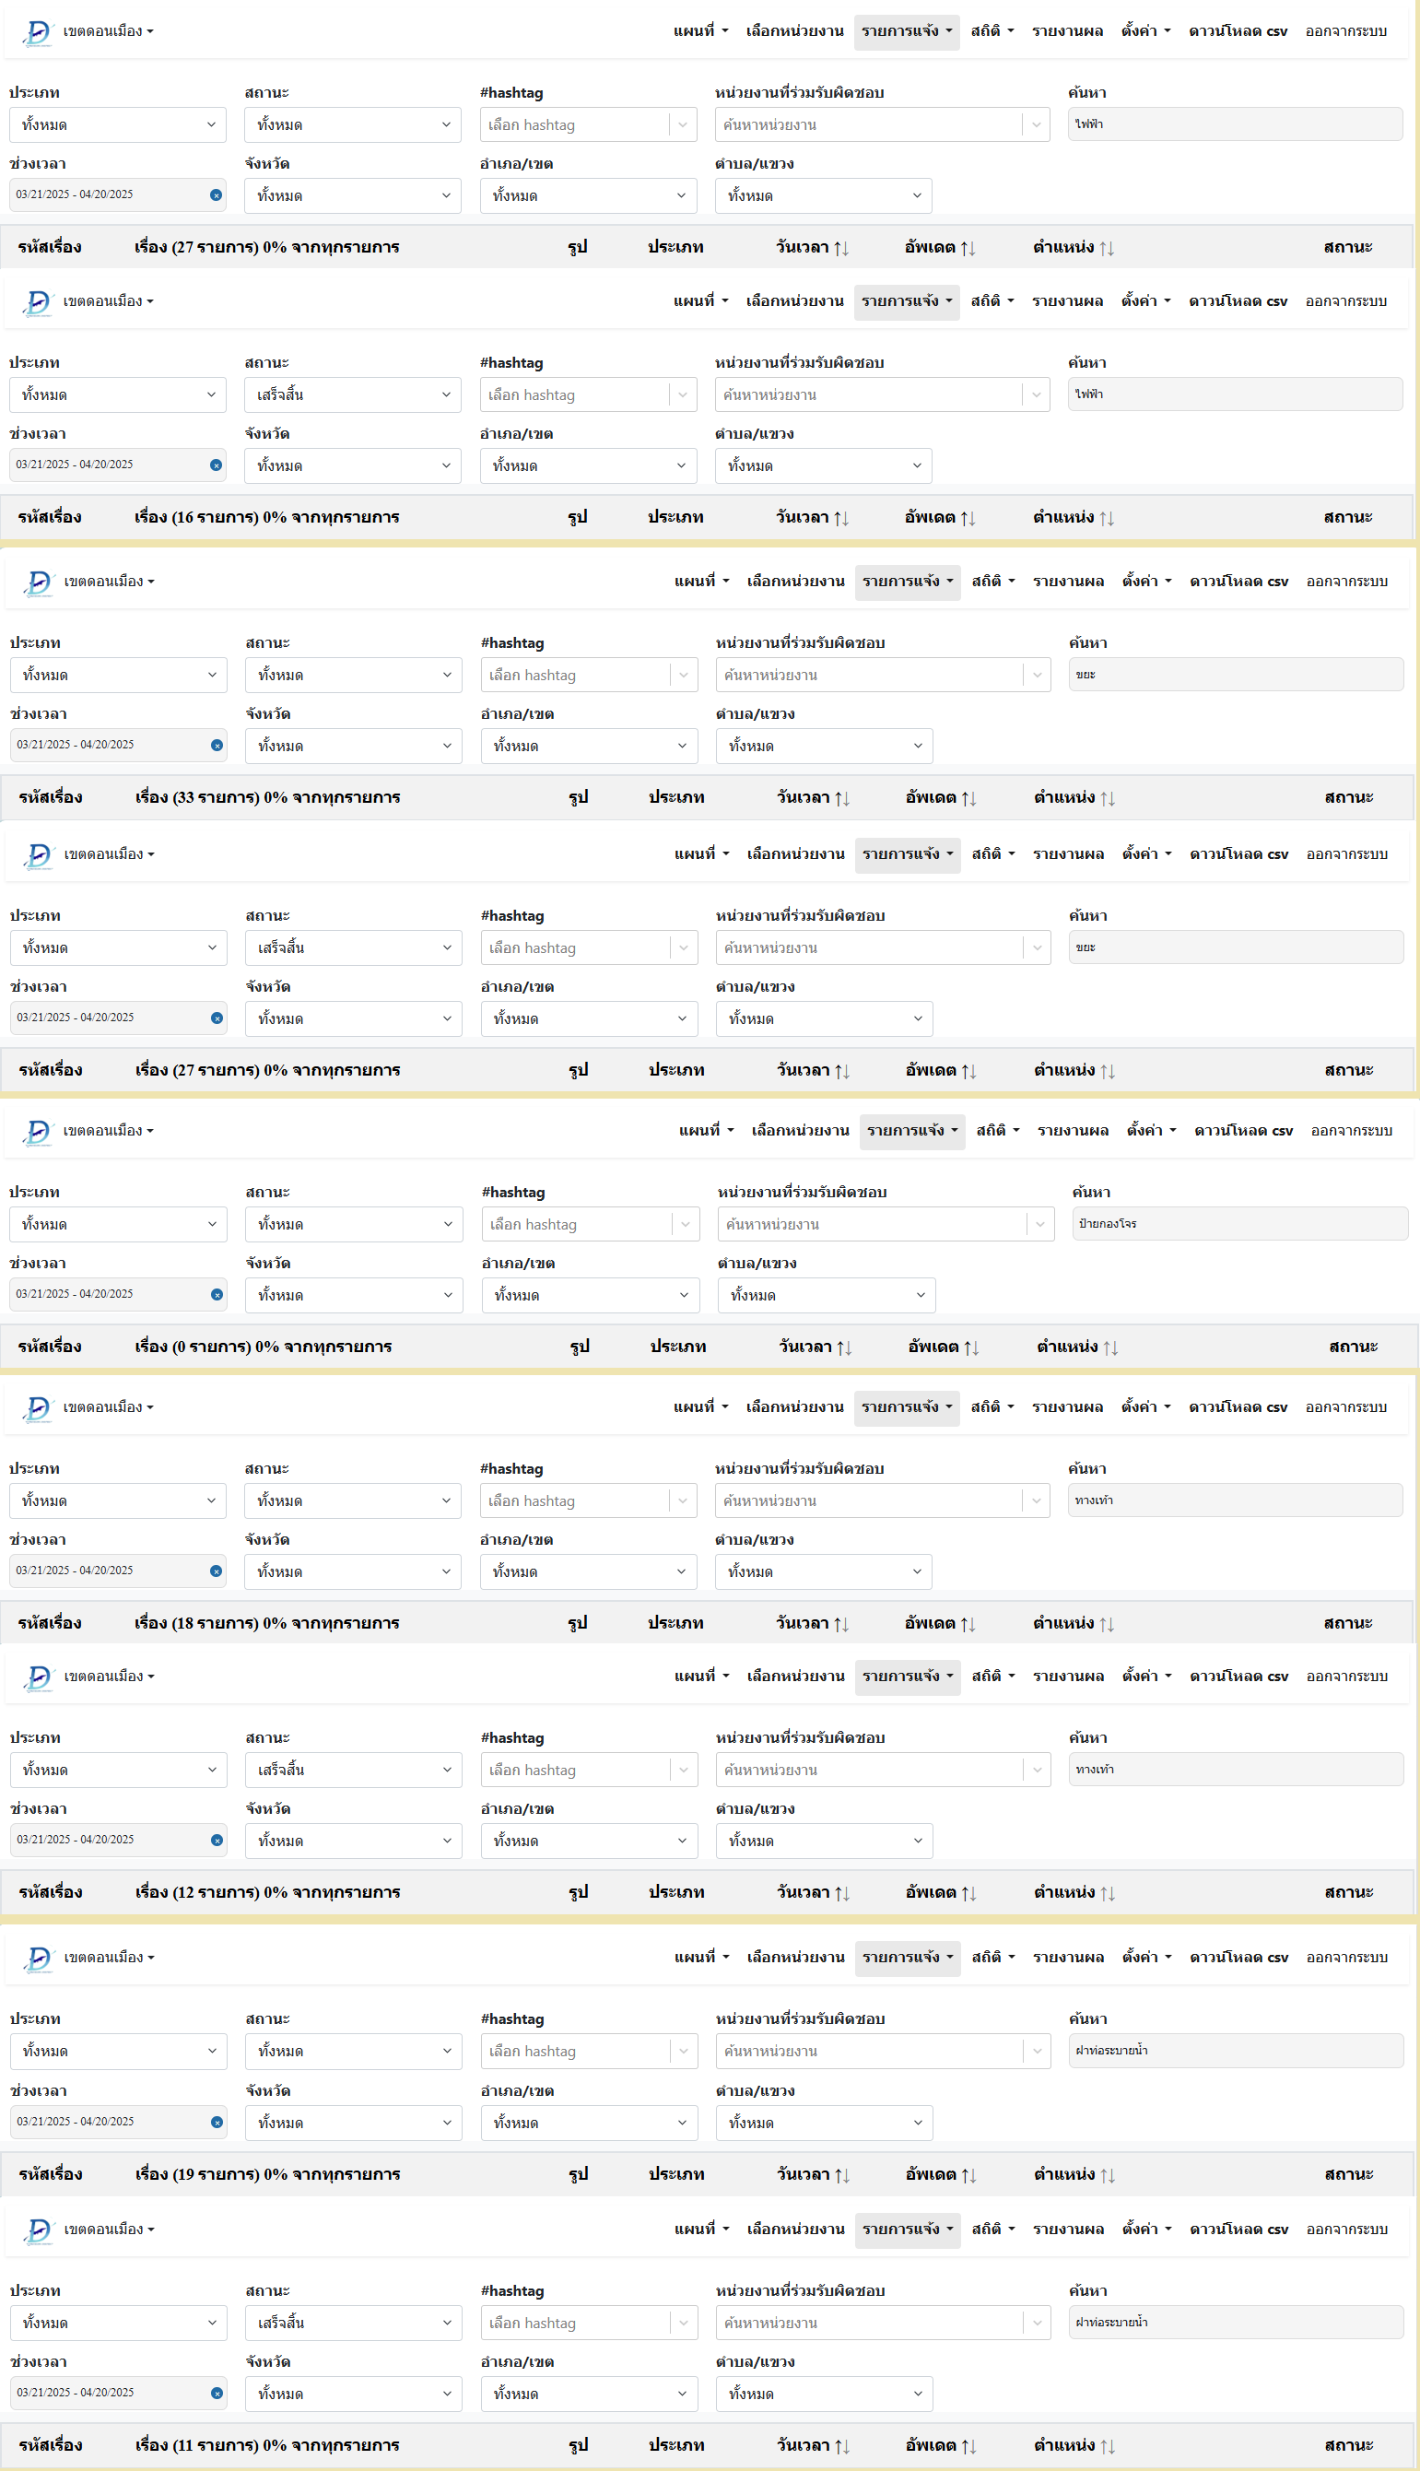The height and width of the screenshot is (2471, 1420).
Task: Sort by อัพเดต arrows in the 12 รายการ header
Action: pos(968,1892)
